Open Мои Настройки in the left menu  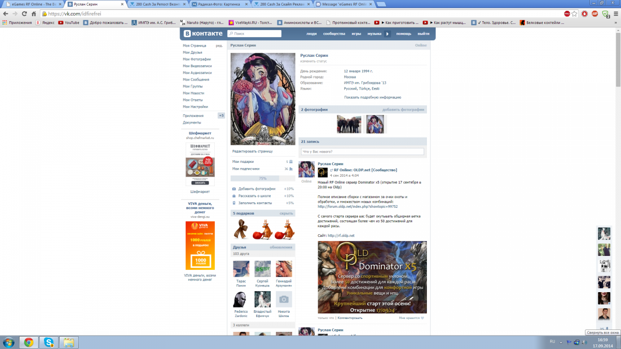click(196, 107)
